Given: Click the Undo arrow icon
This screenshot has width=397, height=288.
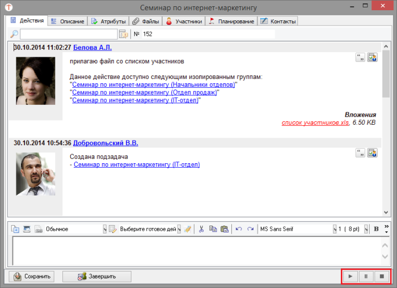Looking at the screenshot, I should pyautogui.click(x=238, y=229).
